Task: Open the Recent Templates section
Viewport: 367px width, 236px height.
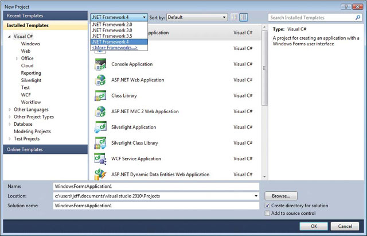Action: tap(45, 16)
